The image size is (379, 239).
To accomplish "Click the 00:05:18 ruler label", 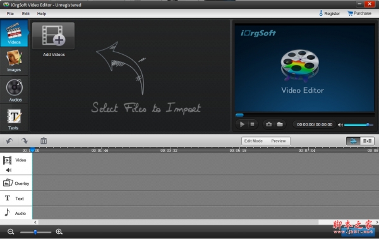I will [238, 151].
